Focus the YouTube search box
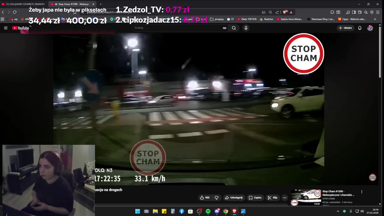The image size is (384, 216). point(180,28)
